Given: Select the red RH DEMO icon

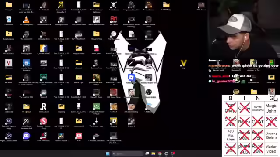Looking at the screenshot, I should coord(114,19).
